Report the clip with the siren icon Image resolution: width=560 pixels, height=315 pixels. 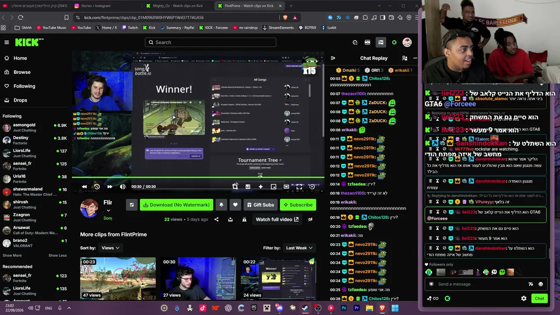(x=245, y=220)
